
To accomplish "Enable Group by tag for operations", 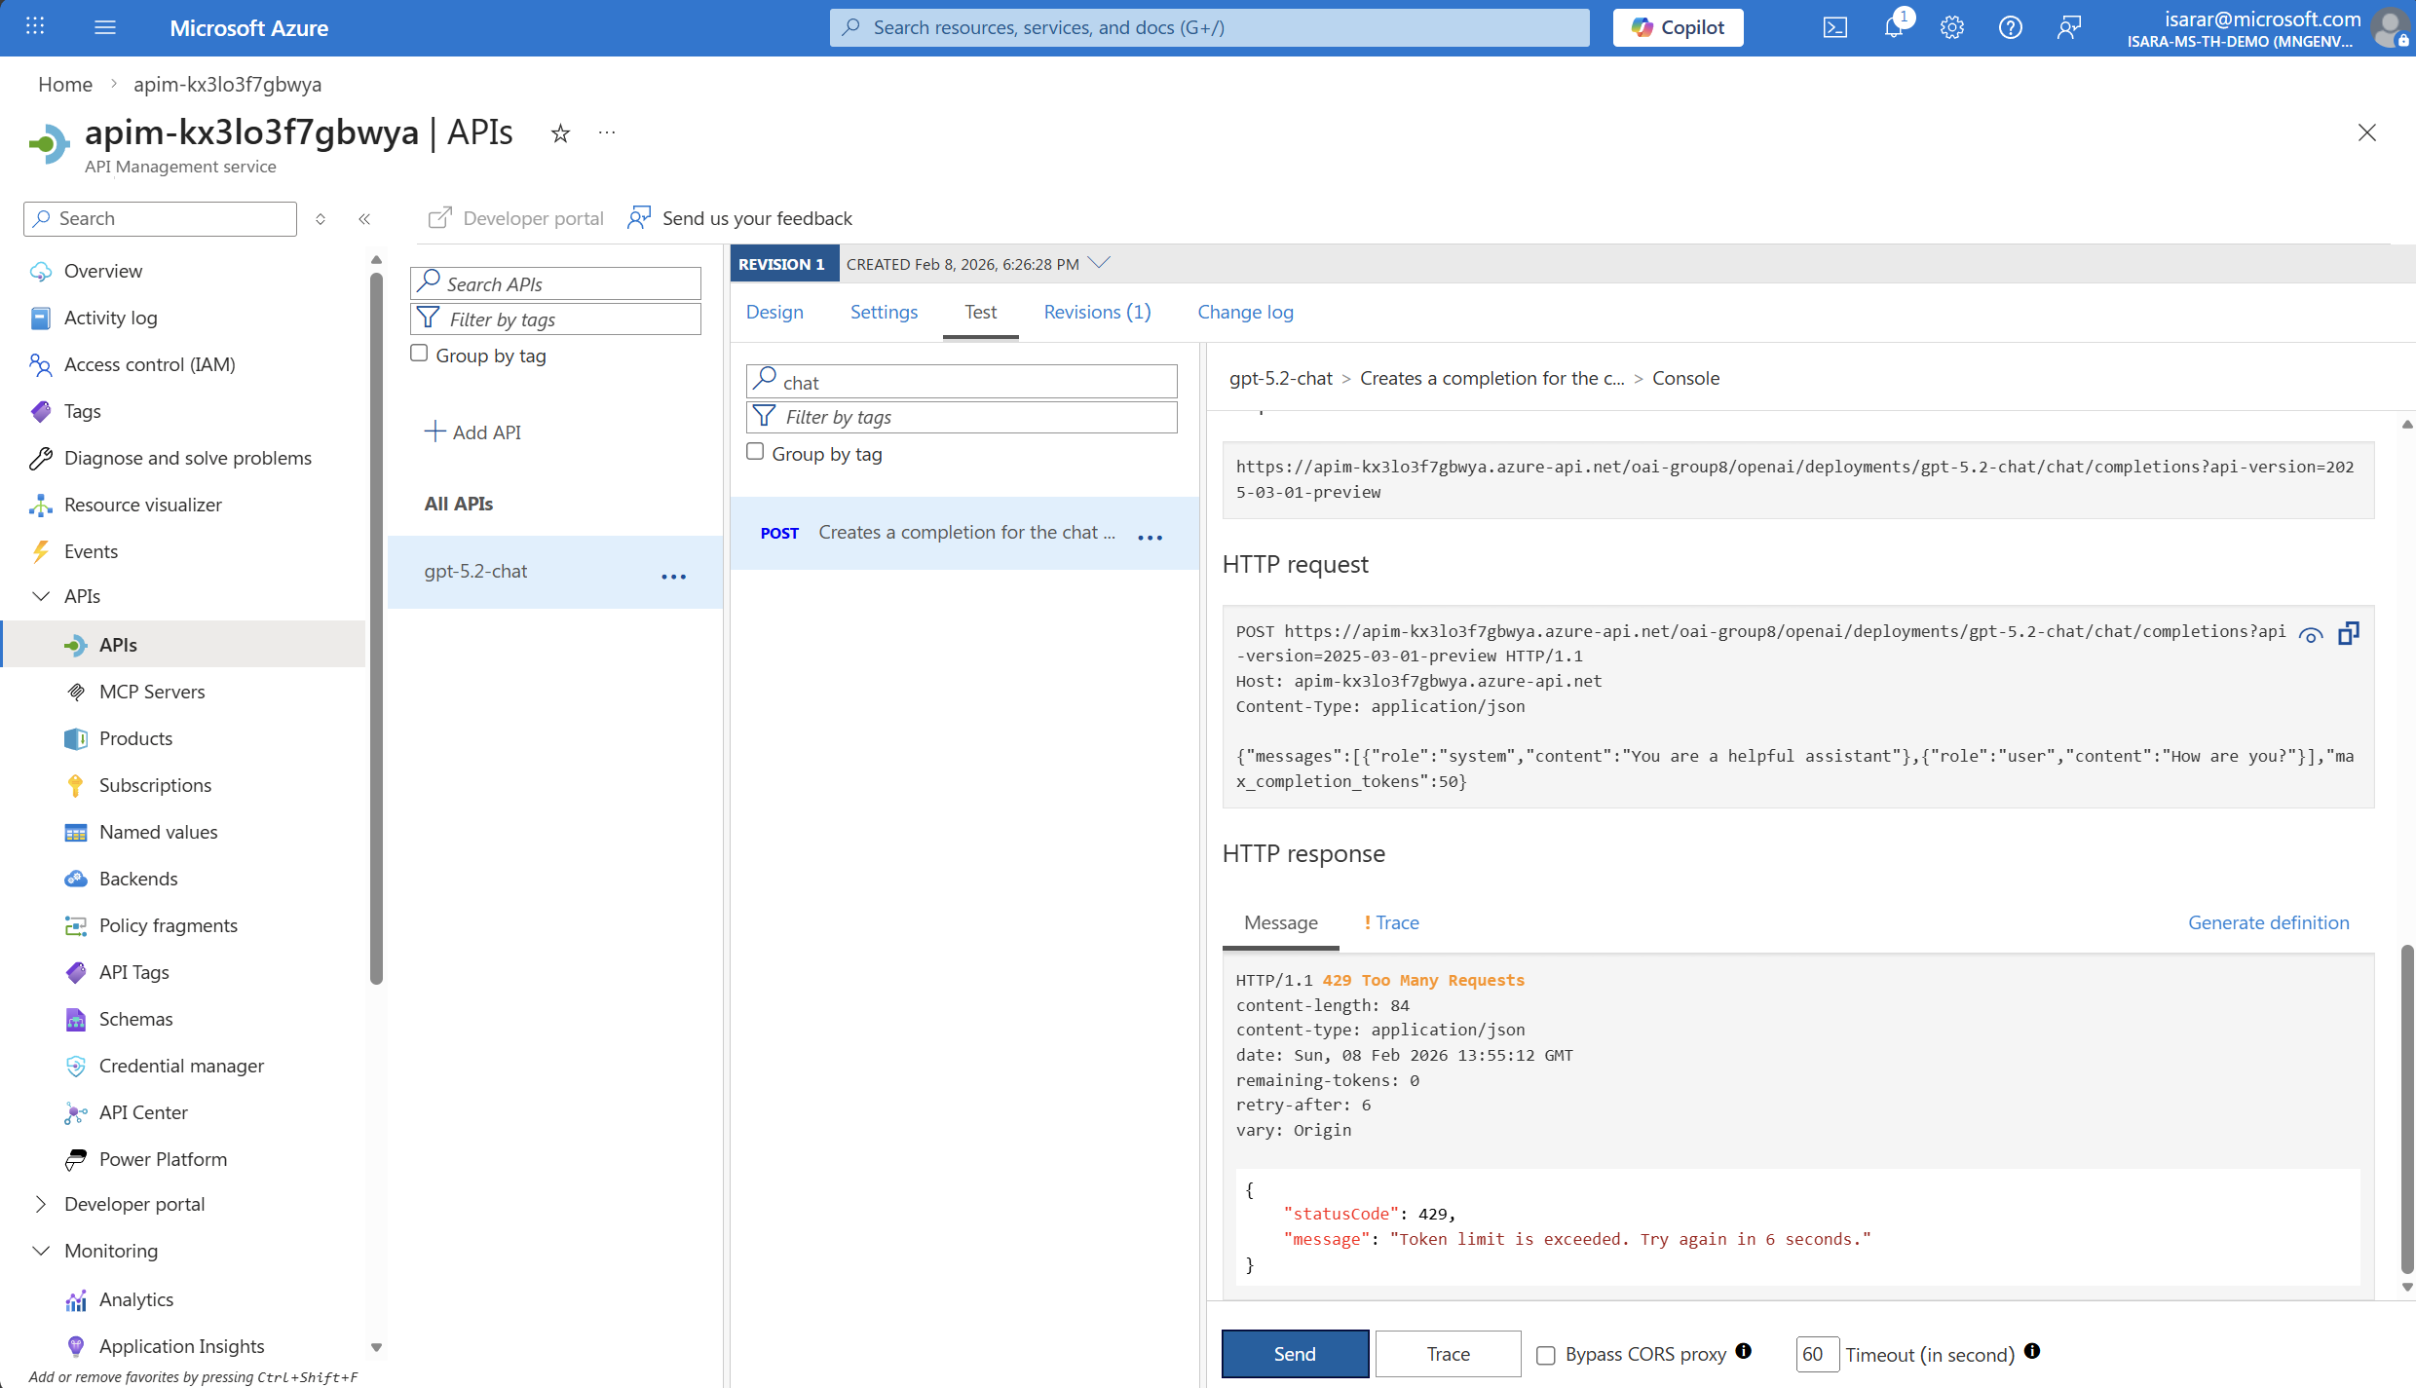I will click(x=755, y=452).
